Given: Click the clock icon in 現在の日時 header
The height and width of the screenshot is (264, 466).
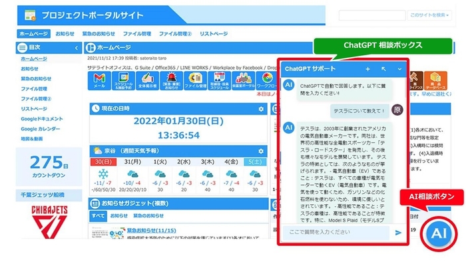Looking at the screenshot, I should pyautogui.click(x=95, y=108).
